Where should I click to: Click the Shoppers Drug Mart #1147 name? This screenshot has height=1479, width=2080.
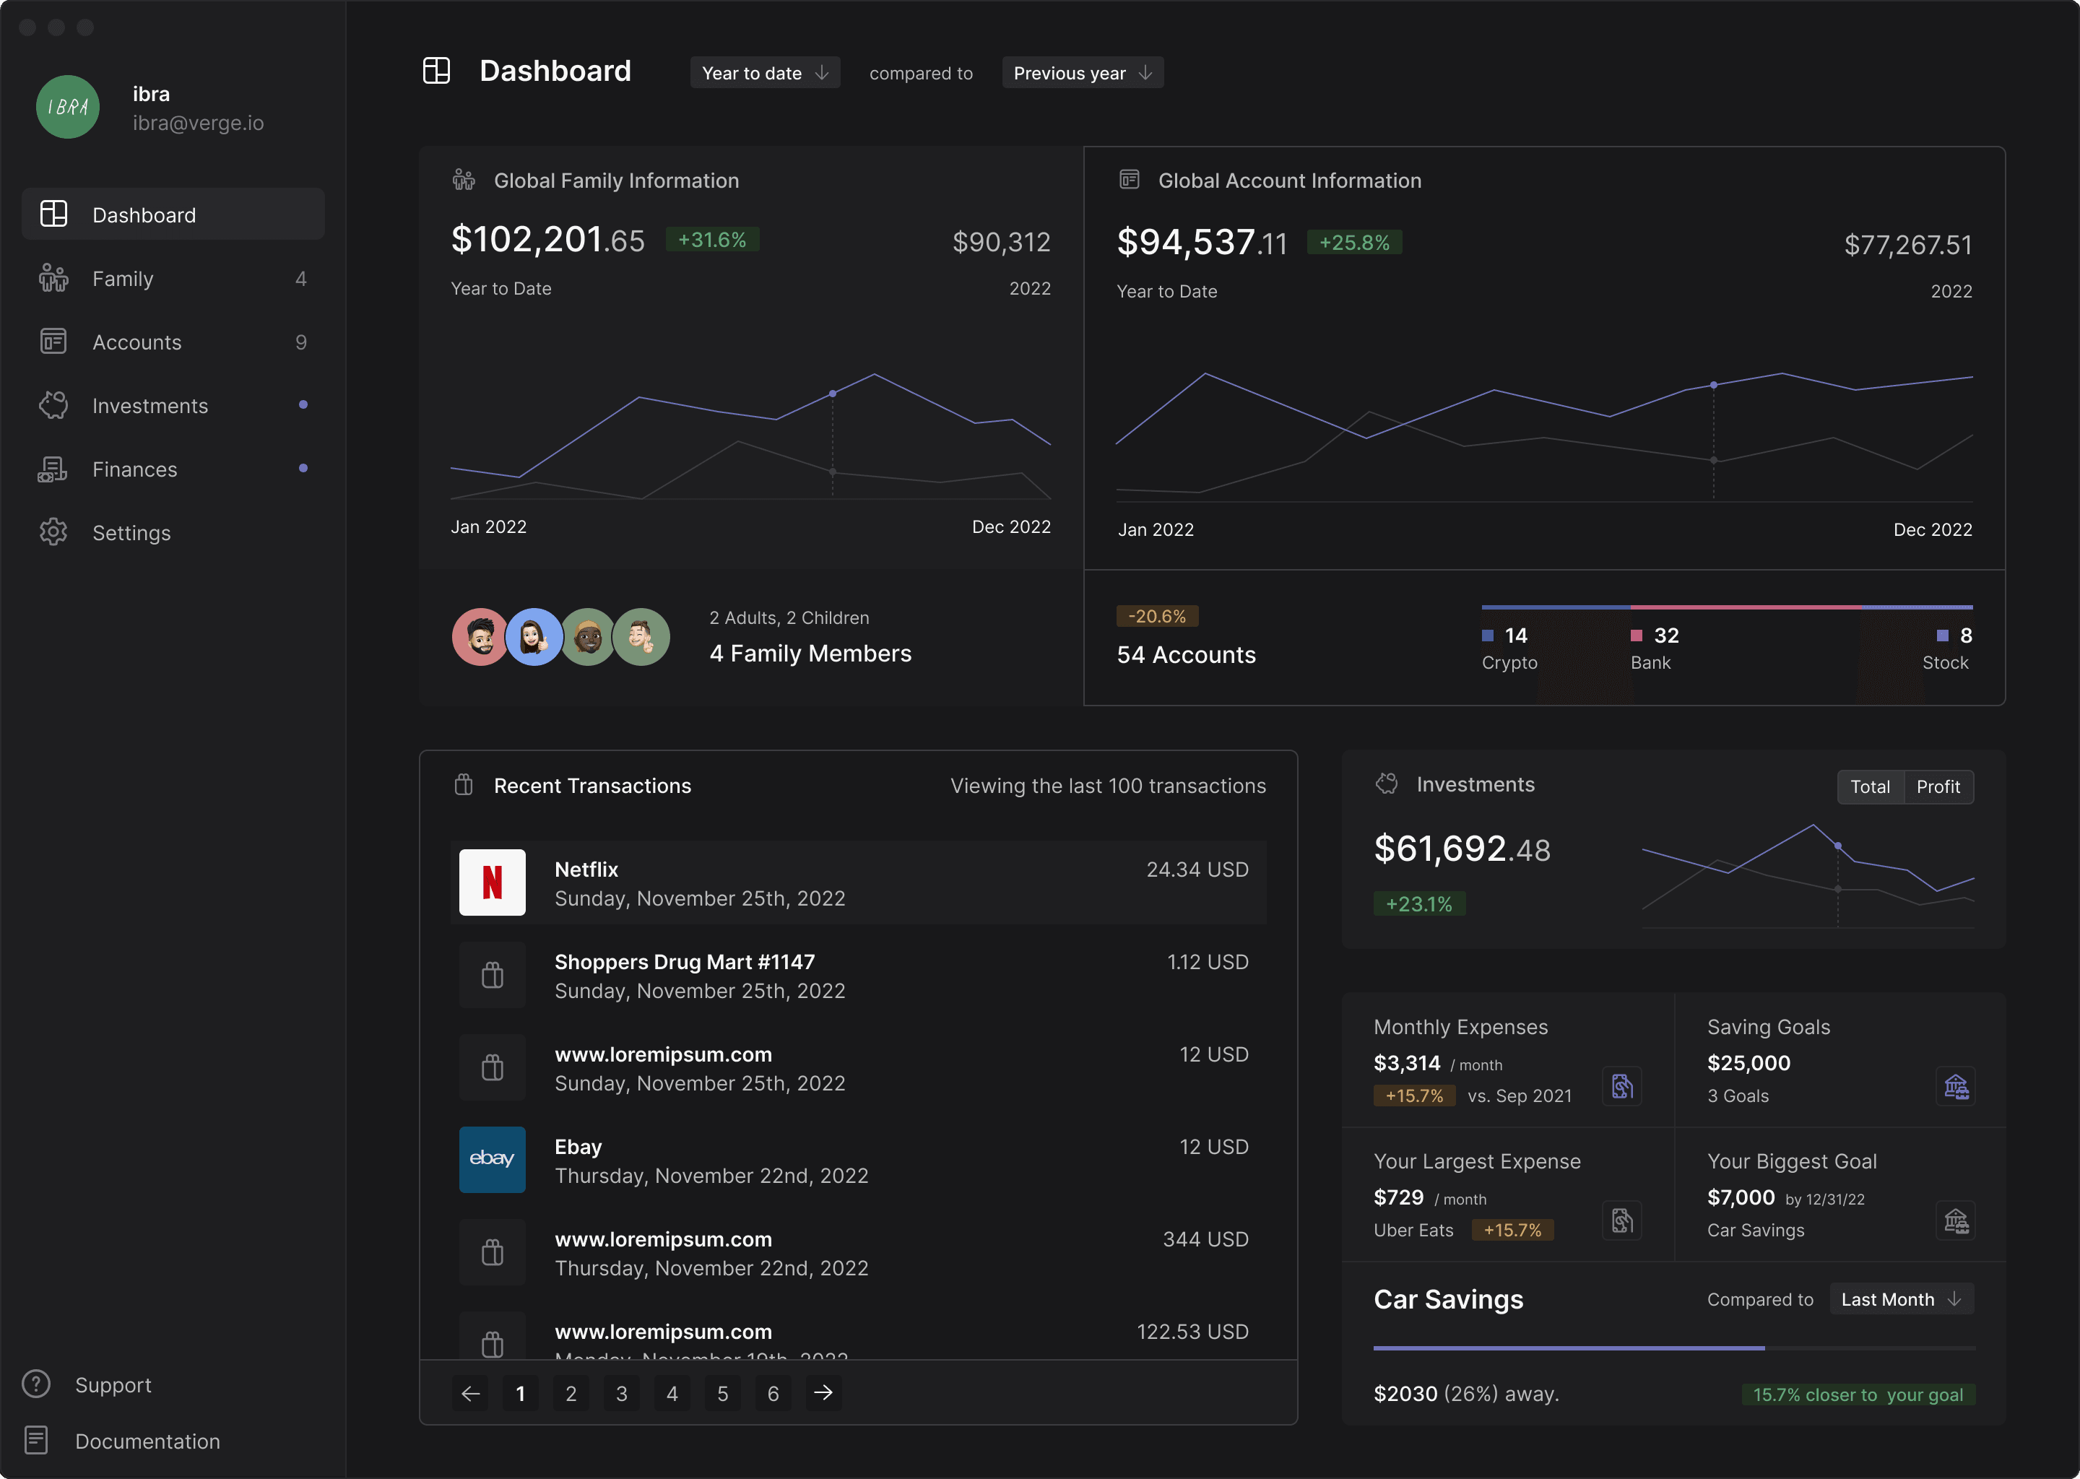click(685, 962)
